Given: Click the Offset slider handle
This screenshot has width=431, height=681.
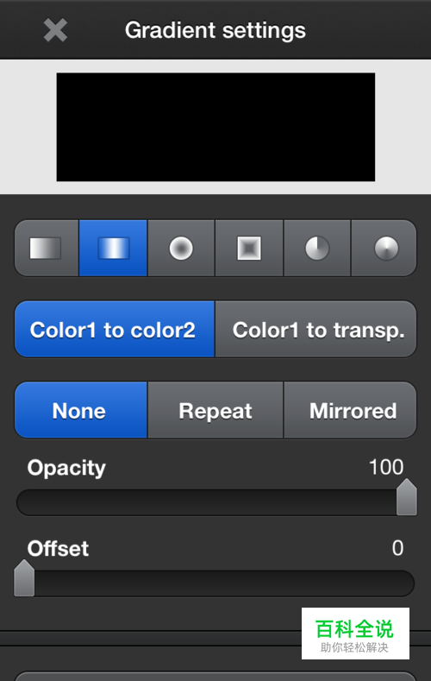Looking at the screenshot, I should [x=24, y=578].
